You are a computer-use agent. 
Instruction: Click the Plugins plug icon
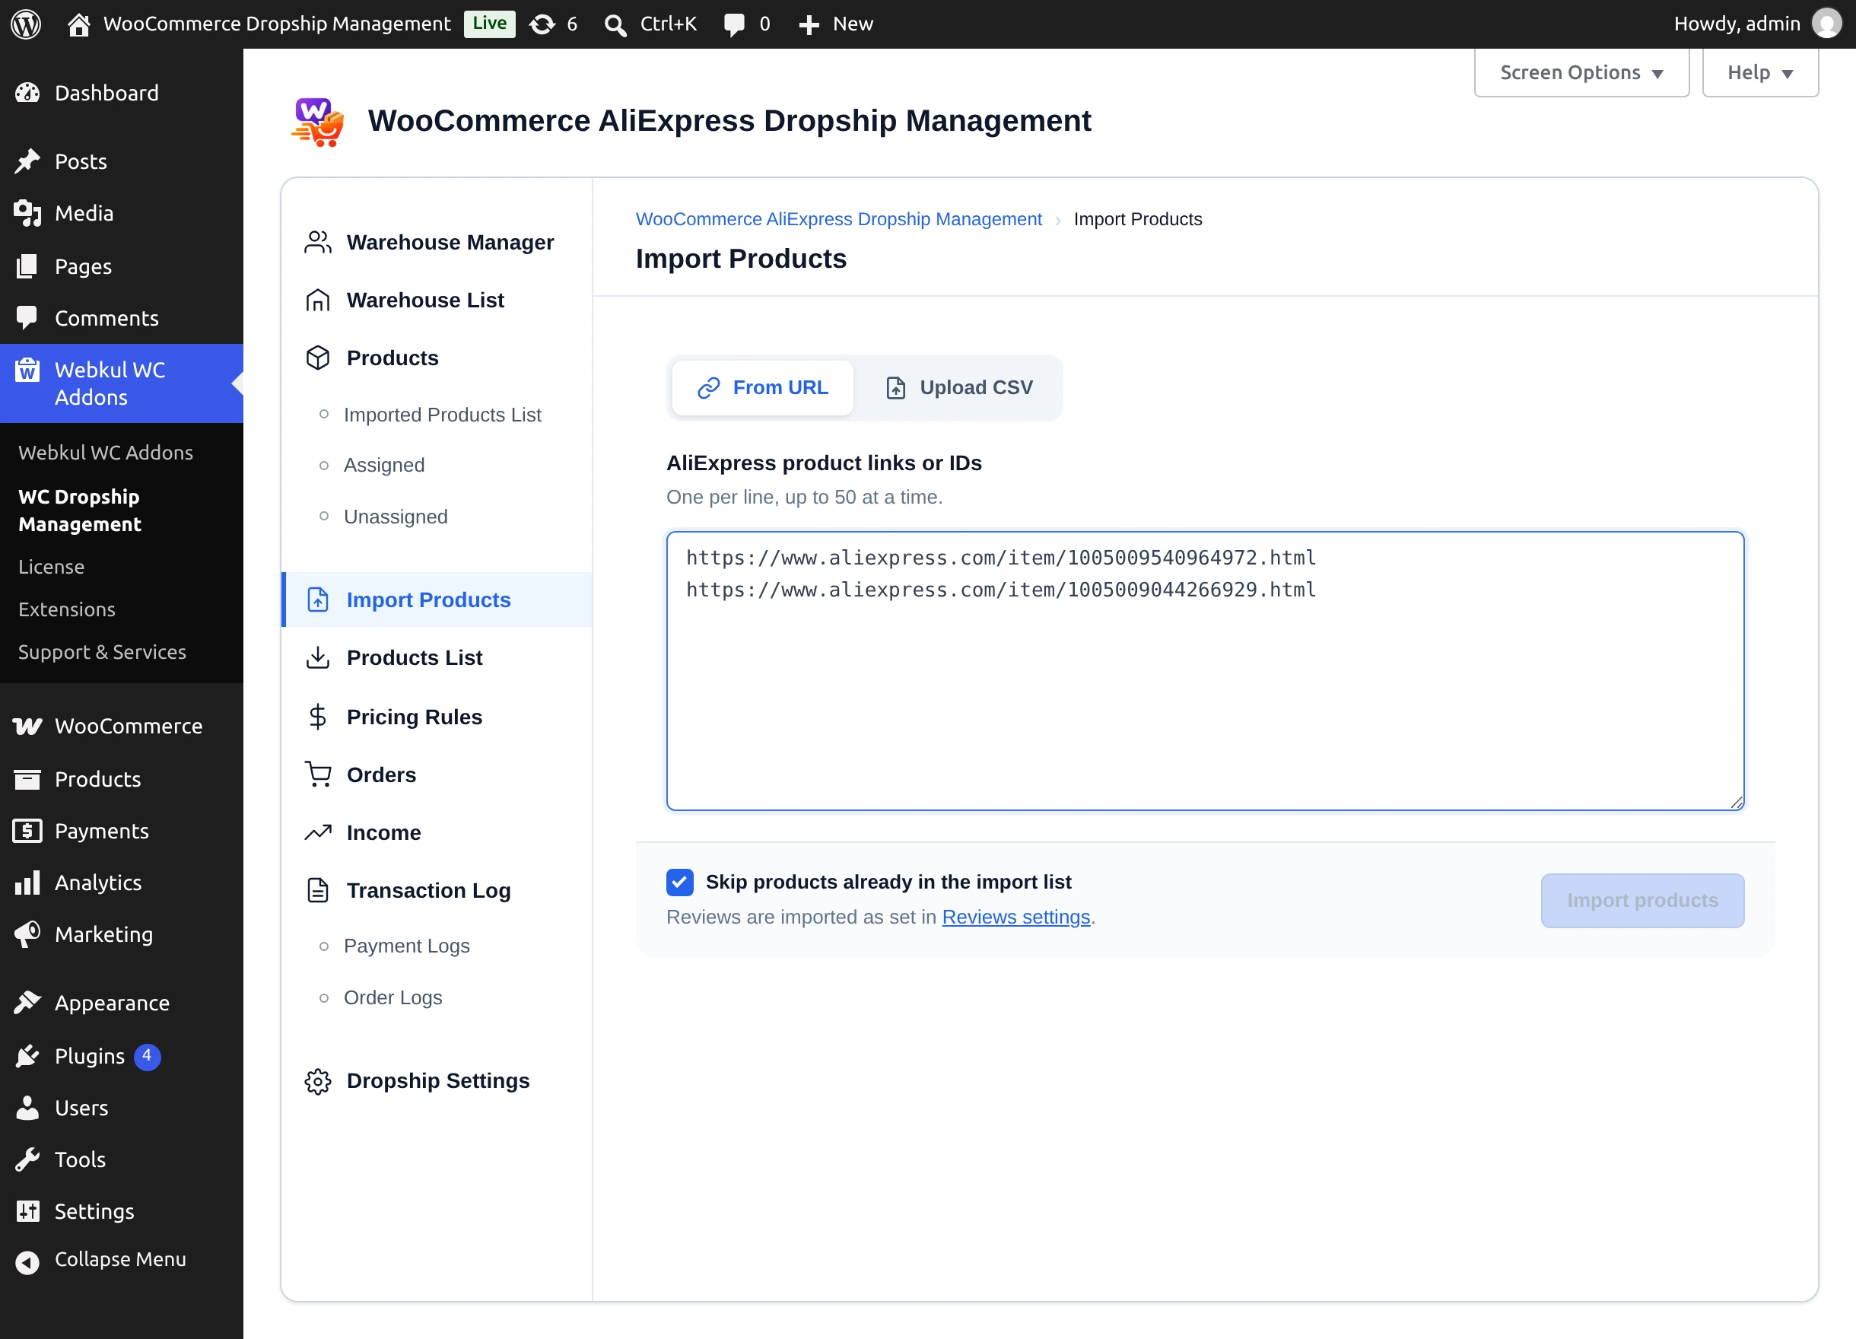click(27, 1056)
